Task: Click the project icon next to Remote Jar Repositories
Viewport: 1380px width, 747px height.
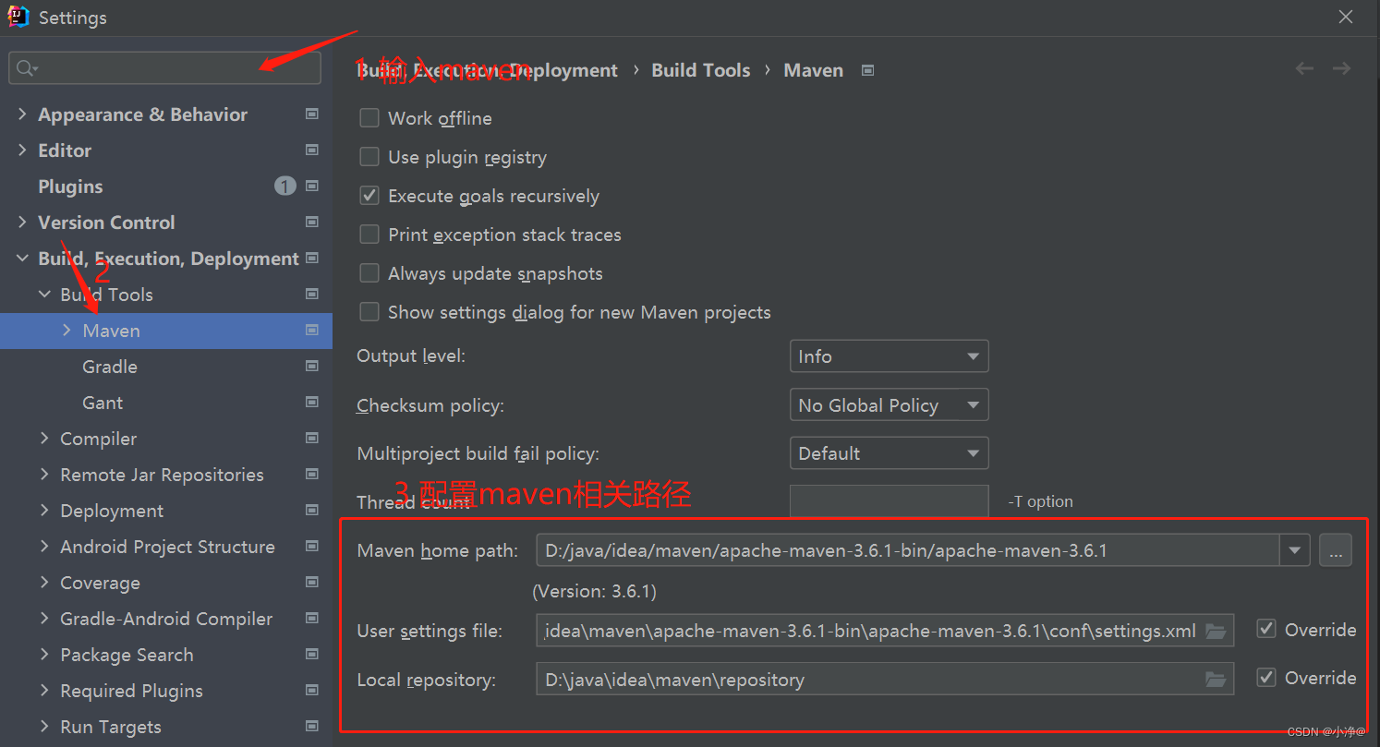Action: (x=312, y=475)
